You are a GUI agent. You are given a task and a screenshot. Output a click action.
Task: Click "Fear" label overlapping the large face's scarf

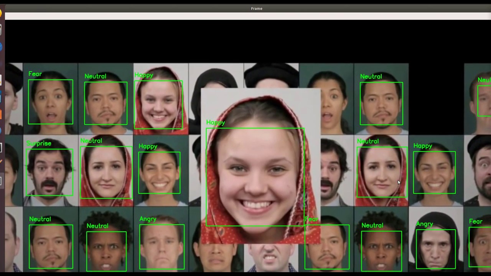click(311, 219)
